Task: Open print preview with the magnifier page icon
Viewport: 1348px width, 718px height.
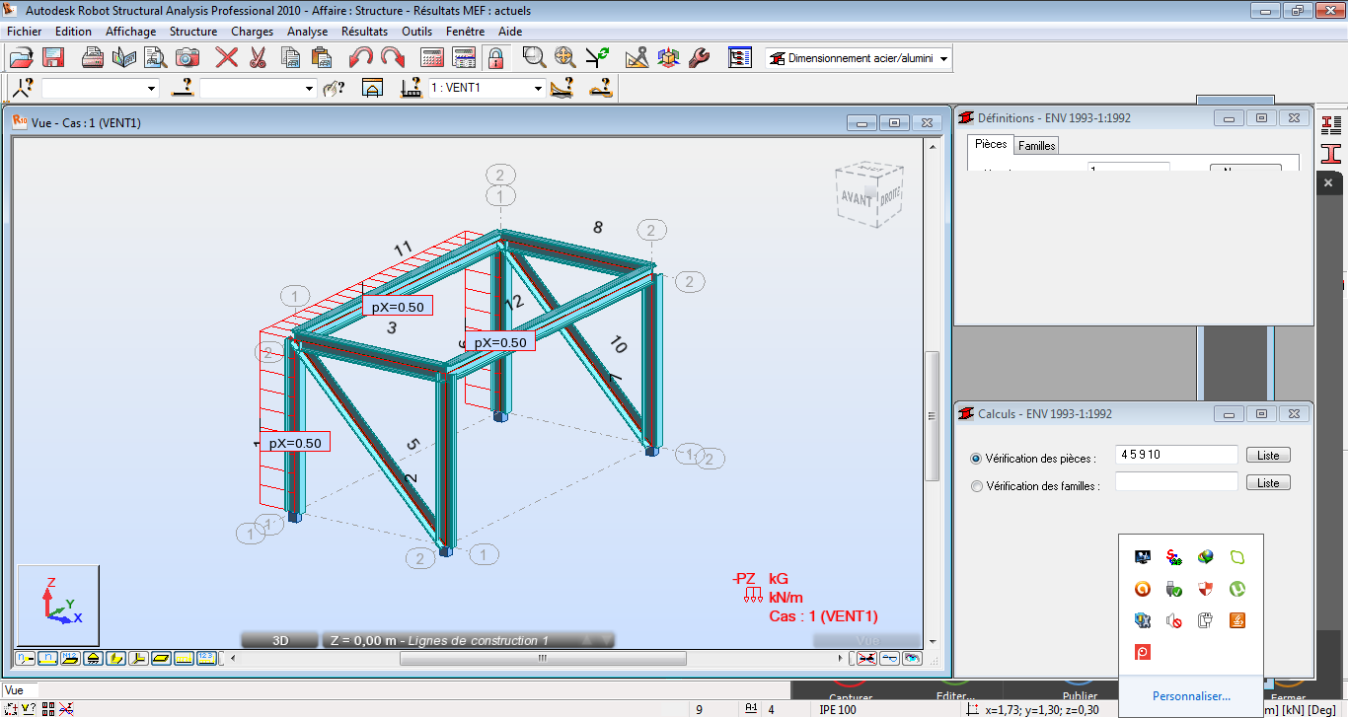Action: pyautogui.click(x=156, y=57)
